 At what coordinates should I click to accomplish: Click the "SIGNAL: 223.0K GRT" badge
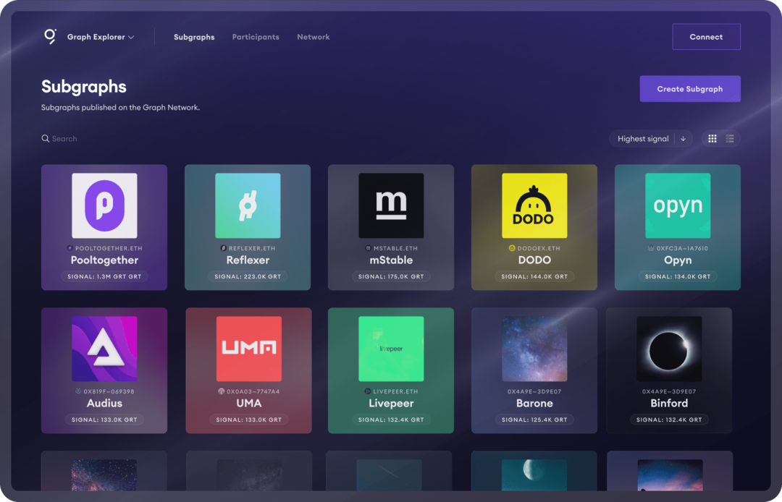[248, 276]
